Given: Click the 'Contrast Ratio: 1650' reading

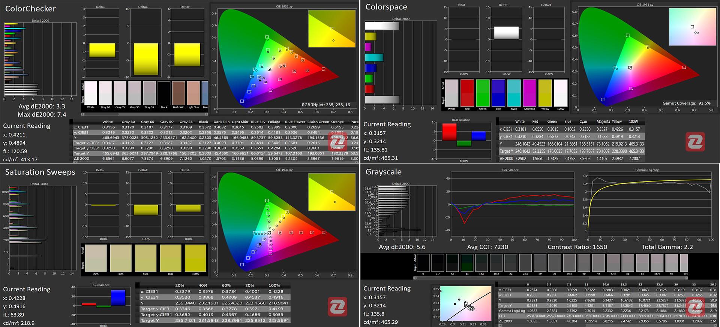Looking at the screenshot, I should tap(577, 247).
